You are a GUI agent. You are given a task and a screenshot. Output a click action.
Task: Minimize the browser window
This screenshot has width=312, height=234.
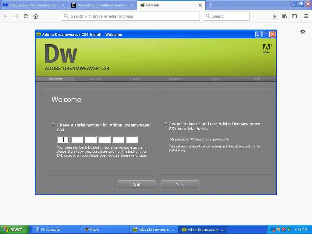(294, 4)
